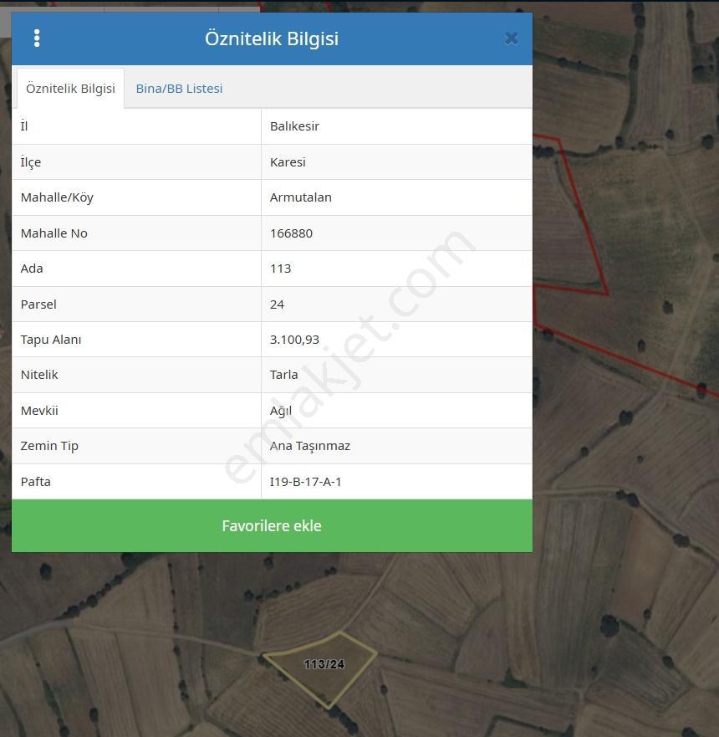
Task: Click the Nitelik value Tarla
Action: 283,375
